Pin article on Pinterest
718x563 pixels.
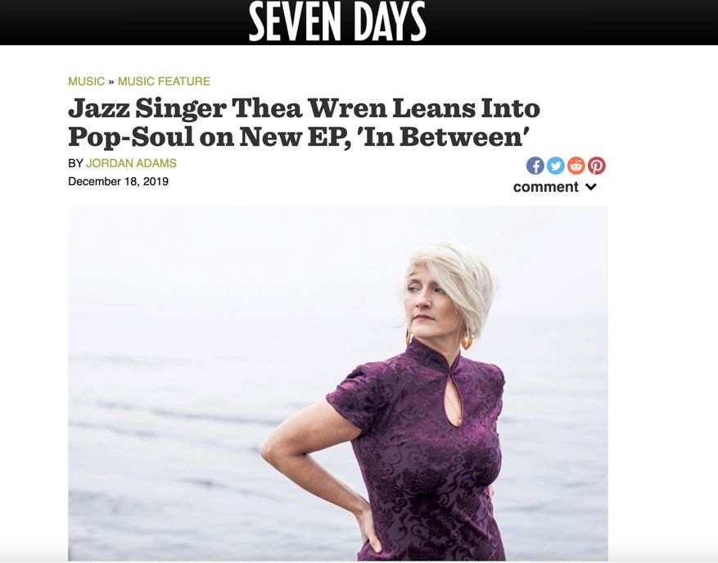coord(597,166)
